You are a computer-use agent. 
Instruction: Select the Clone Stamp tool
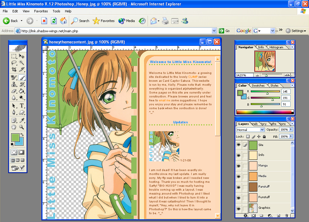coord(14,84)
